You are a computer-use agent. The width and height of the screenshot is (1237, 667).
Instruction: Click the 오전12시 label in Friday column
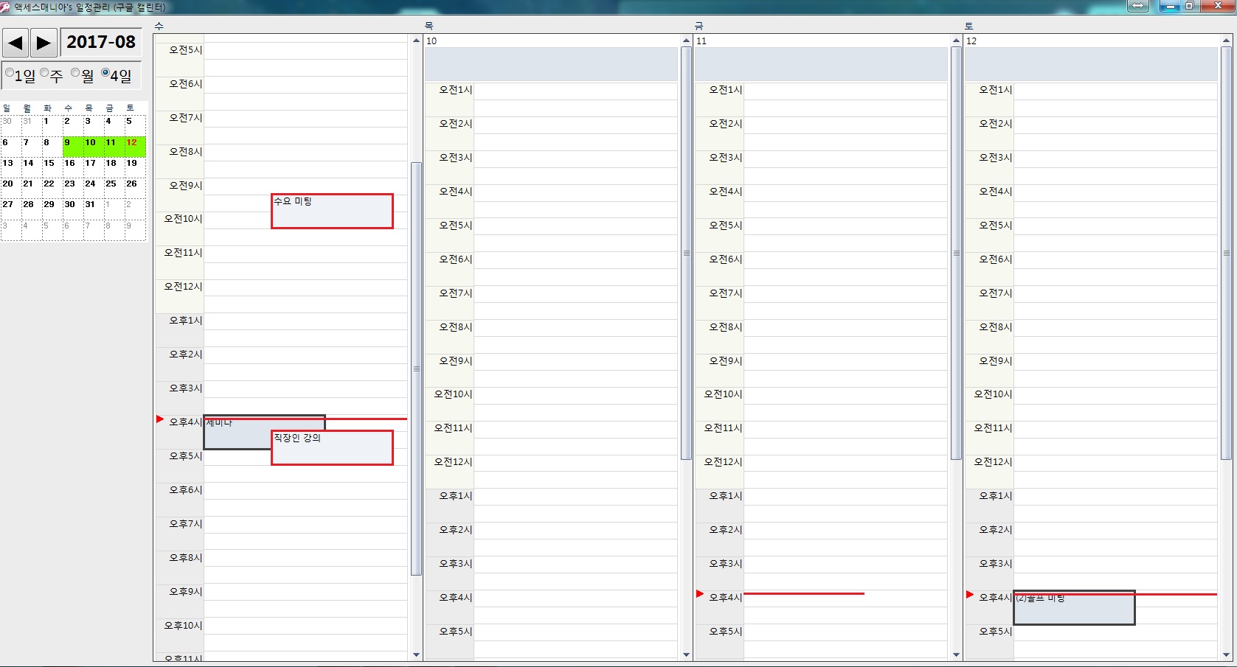point(723,462)
